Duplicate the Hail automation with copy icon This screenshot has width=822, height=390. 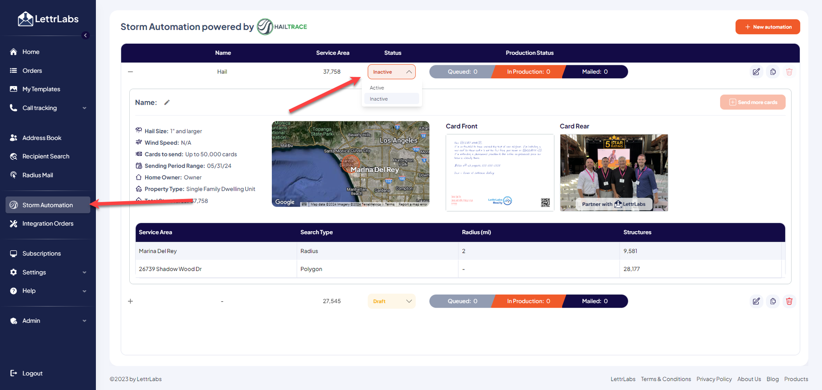coord(773,72)
